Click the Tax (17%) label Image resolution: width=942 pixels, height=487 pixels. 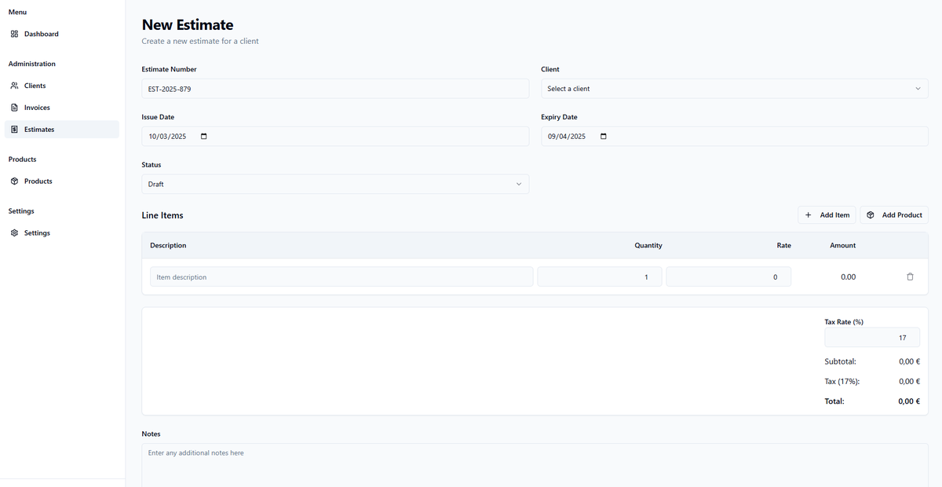pyautogui.click(x=842, y=382)
